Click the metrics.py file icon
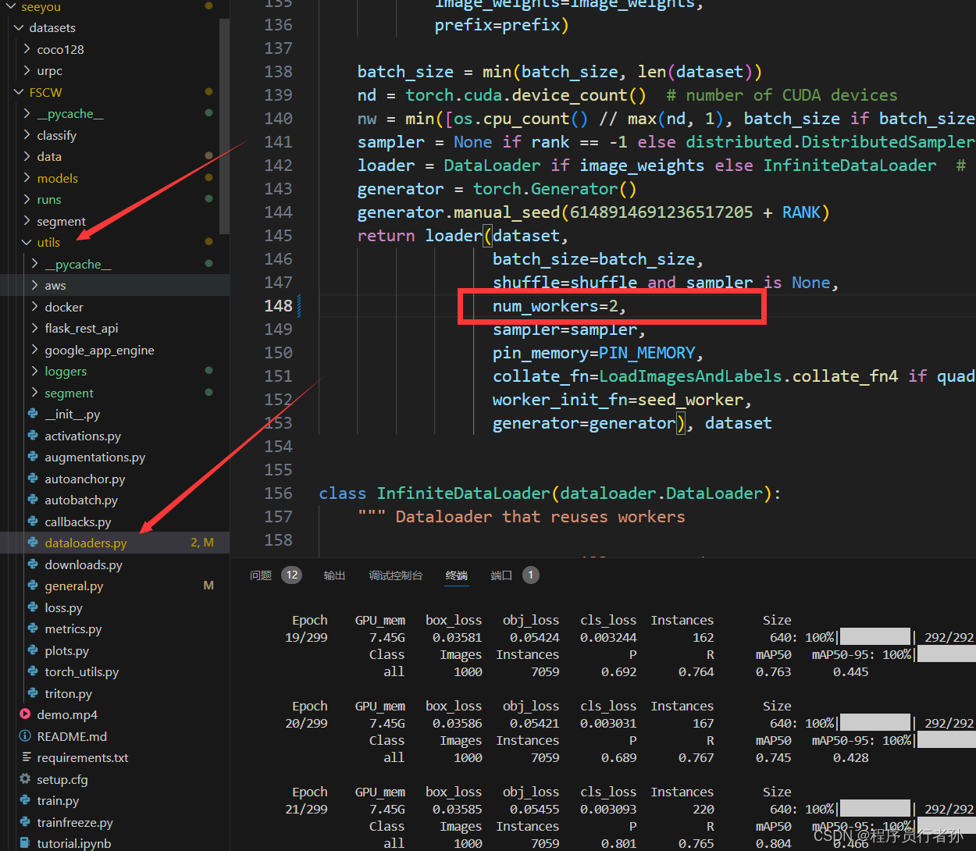Viewport: 976px width, 851px height. pyautogui.click(x=33, y=628)
